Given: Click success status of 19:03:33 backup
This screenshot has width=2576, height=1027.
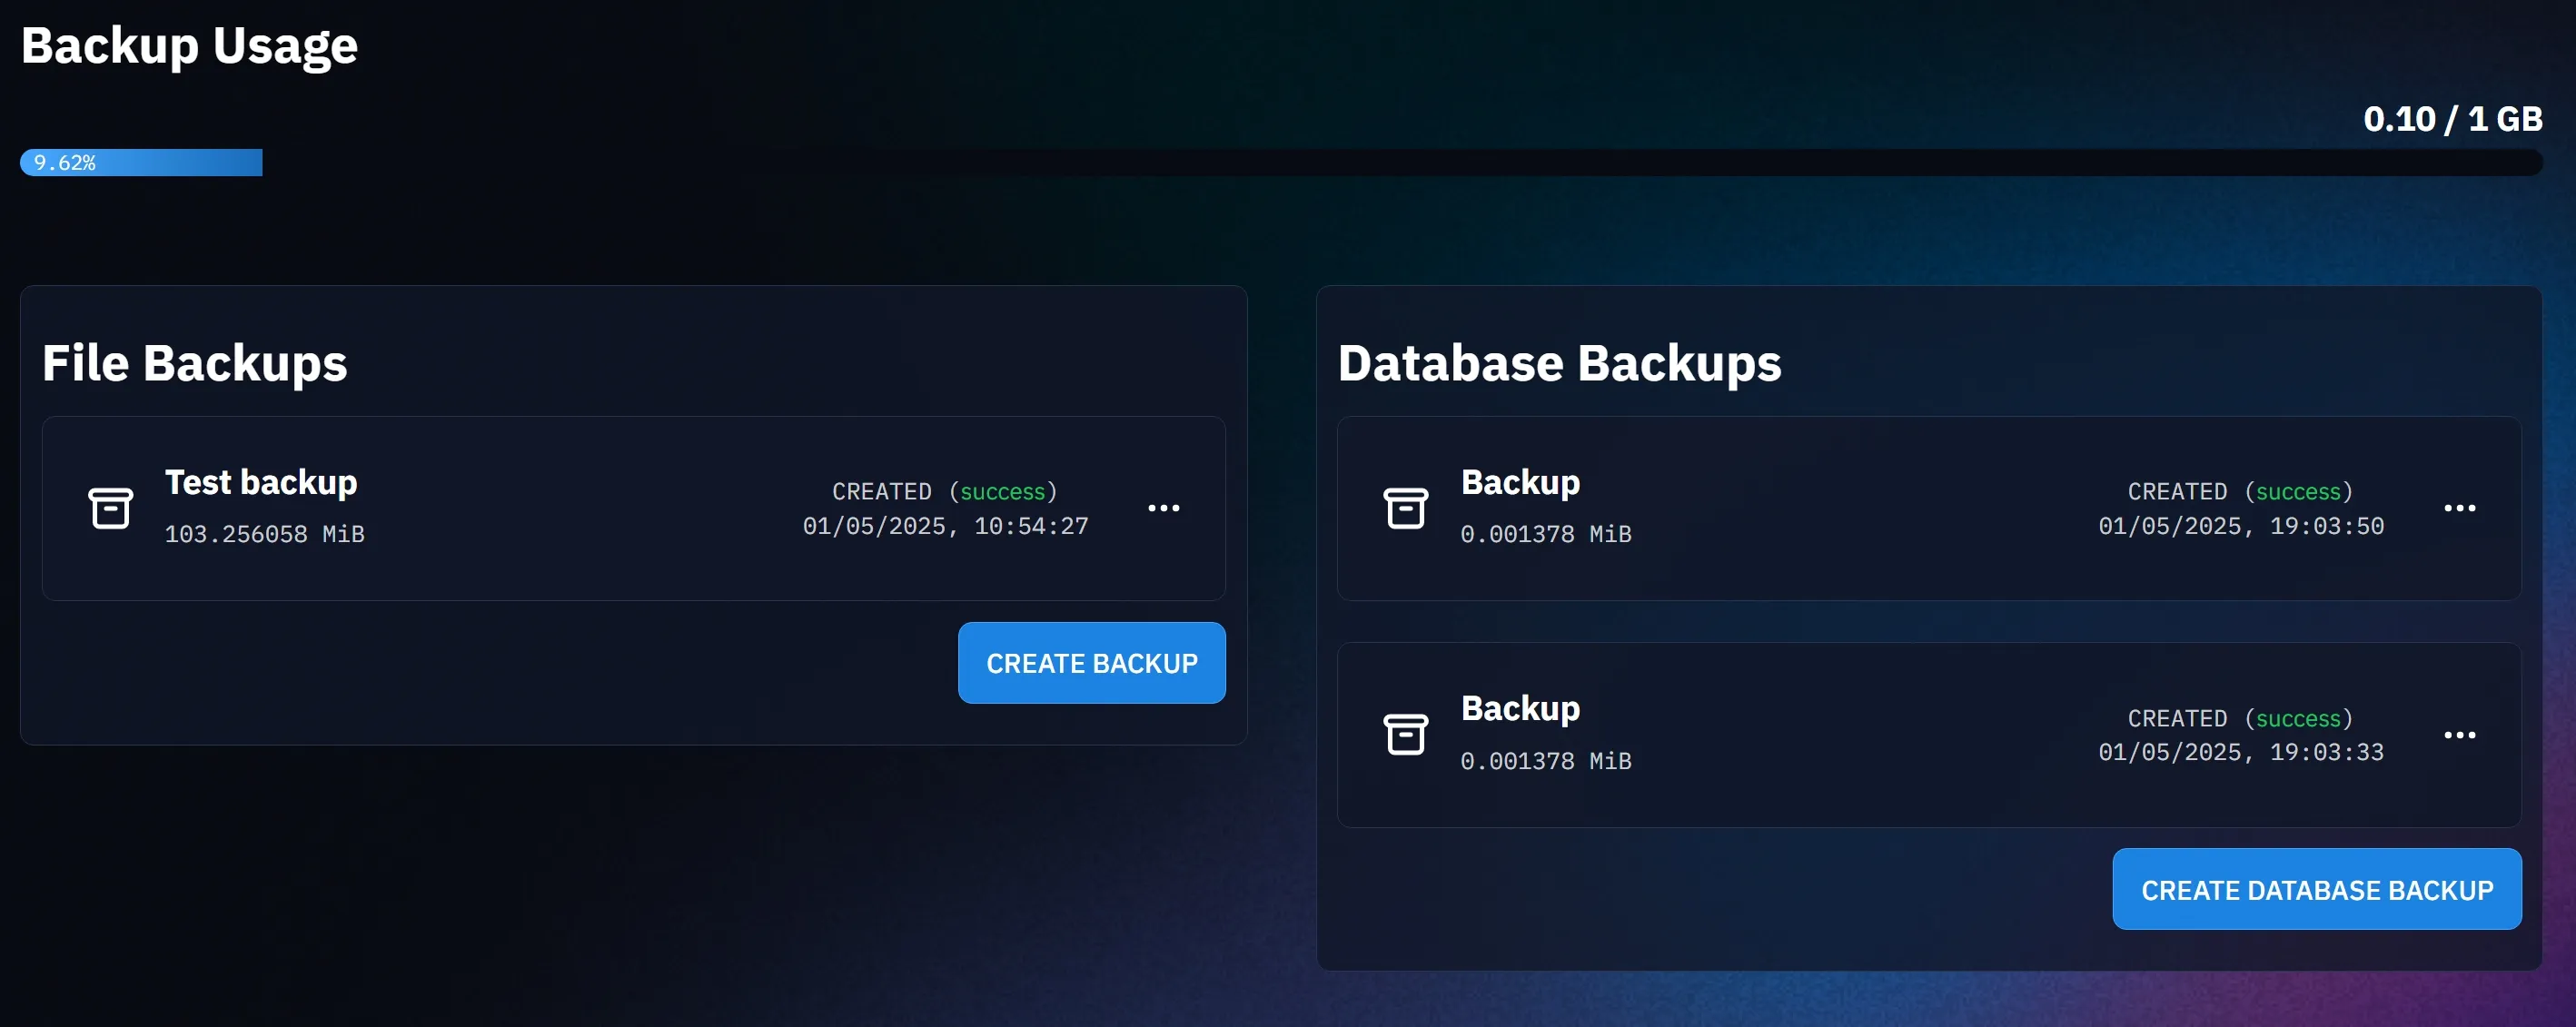Looking at the screenshot, I should click(x=2298, y=719).
